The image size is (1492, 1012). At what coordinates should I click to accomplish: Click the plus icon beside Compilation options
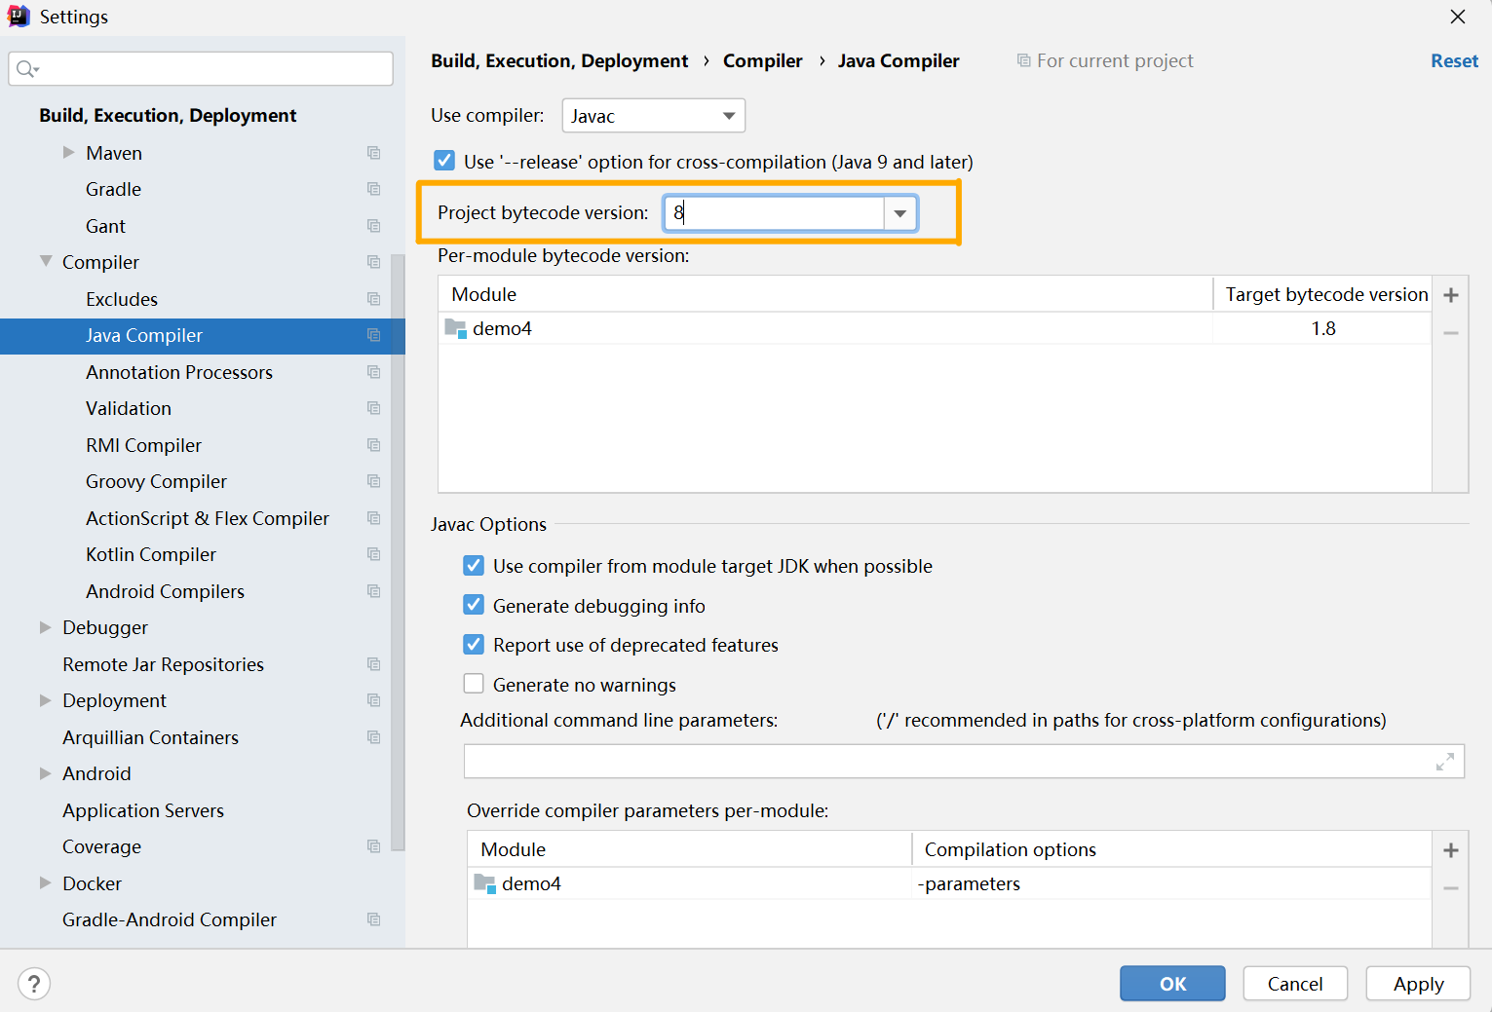click(1451, 850)
